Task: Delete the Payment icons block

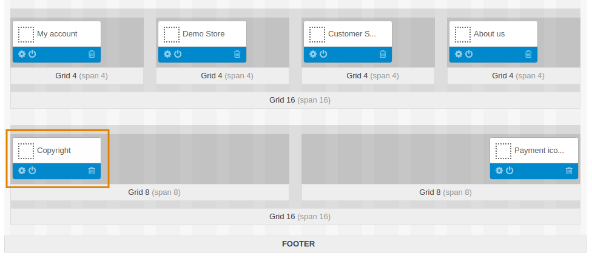Action: pos(569,171)
